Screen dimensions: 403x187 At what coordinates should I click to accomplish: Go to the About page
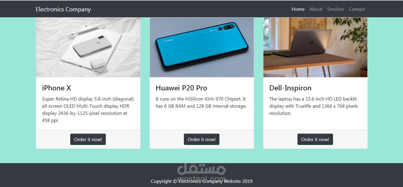[316, 9]
